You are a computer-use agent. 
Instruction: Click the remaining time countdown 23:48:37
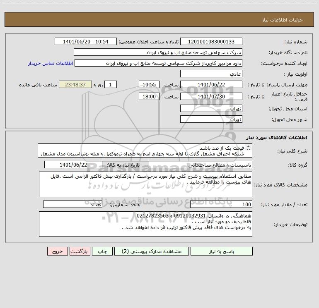pos(75,84)
